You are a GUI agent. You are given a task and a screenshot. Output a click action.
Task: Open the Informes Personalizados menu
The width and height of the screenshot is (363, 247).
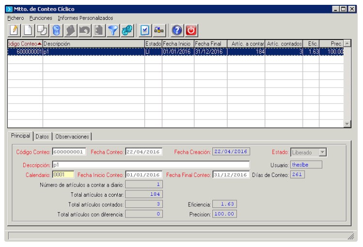point(85,18)
